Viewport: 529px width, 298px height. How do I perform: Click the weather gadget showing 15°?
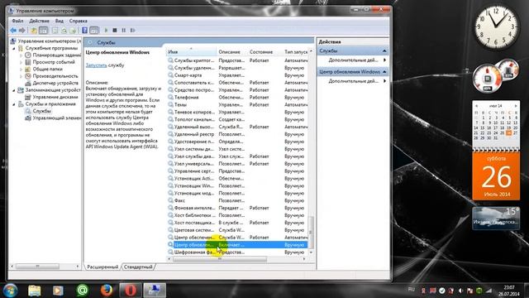point(496,218)
